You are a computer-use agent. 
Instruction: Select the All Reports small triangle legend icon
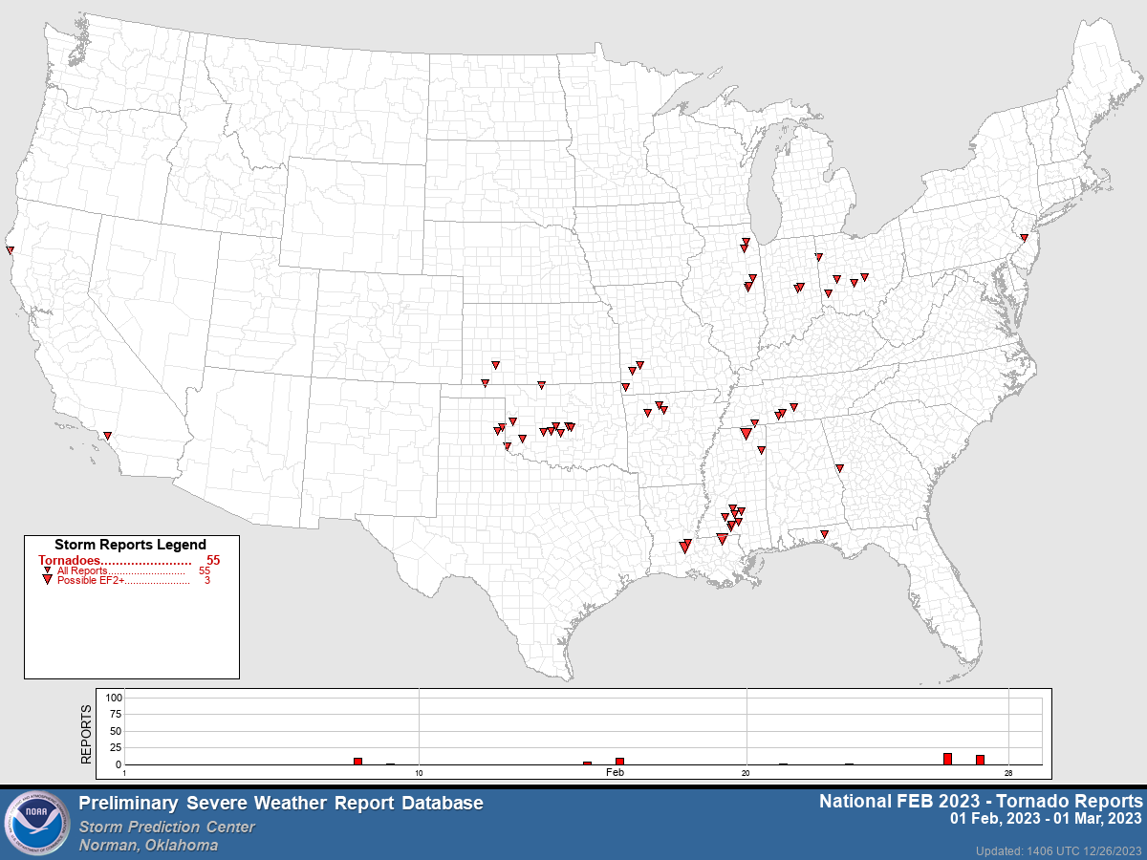point(47,570)
